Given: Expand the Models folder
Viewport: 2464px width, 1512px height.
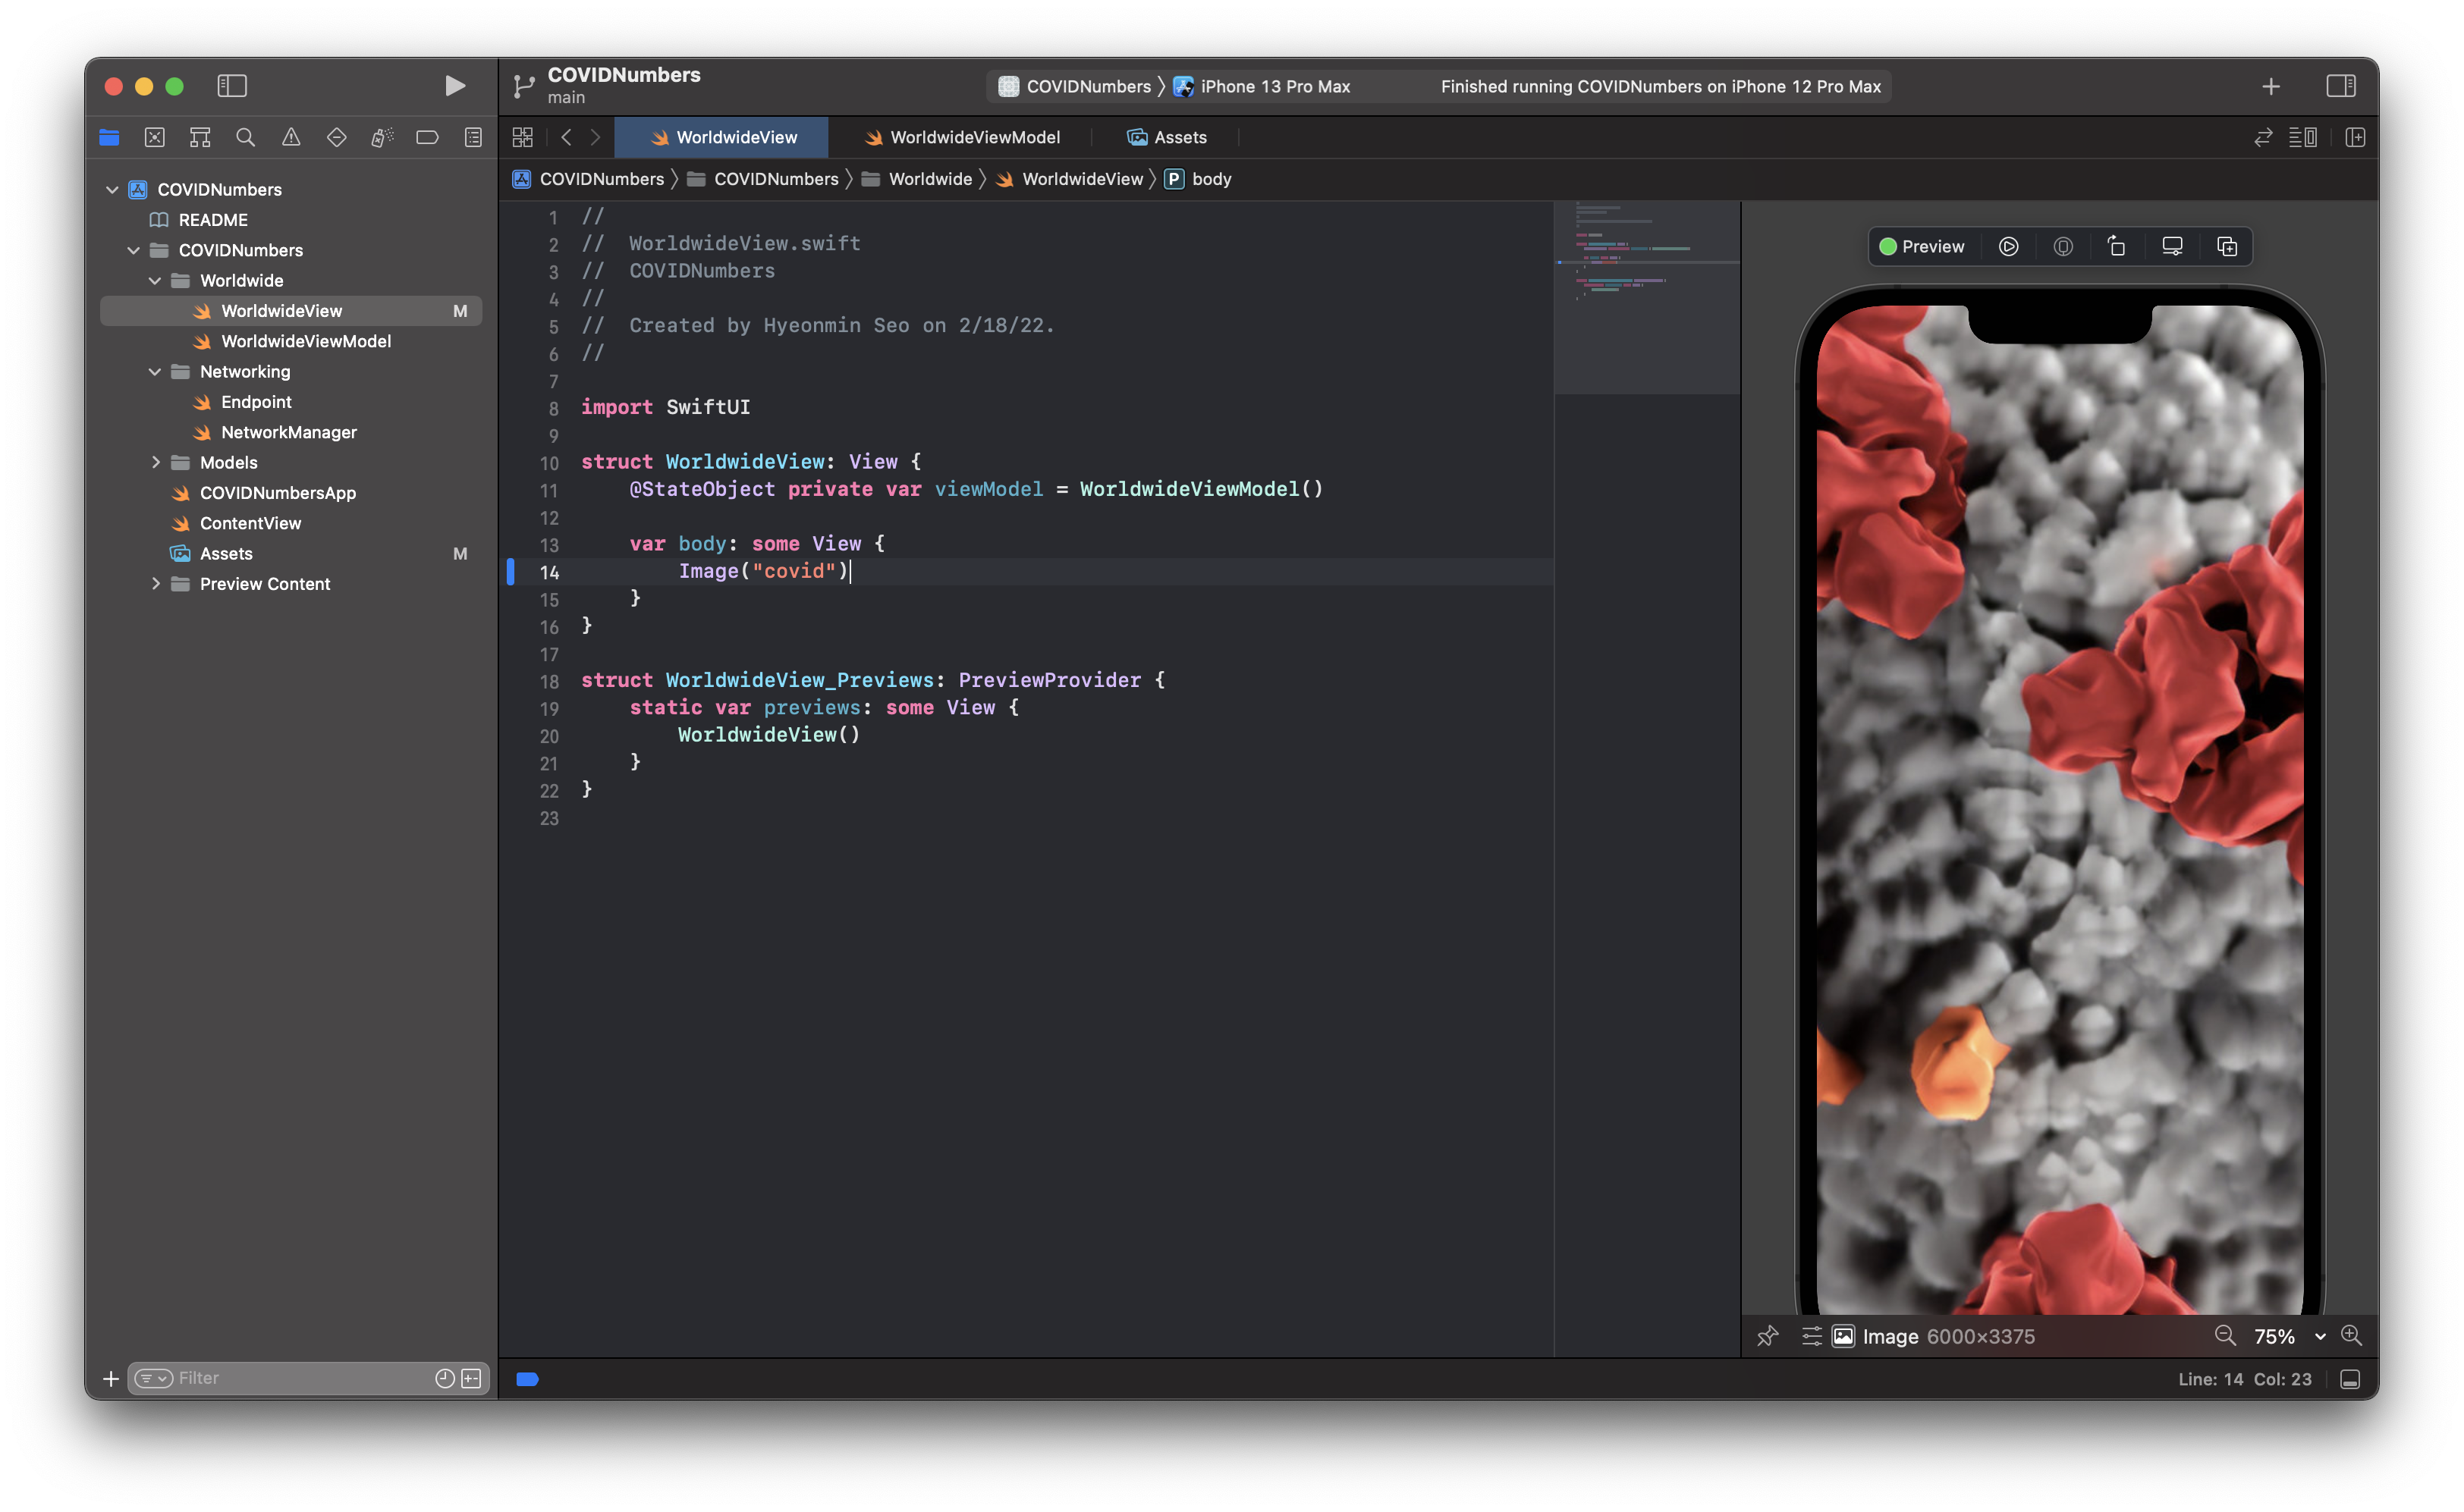Looking at the screenshot, I should coord(155,463).
